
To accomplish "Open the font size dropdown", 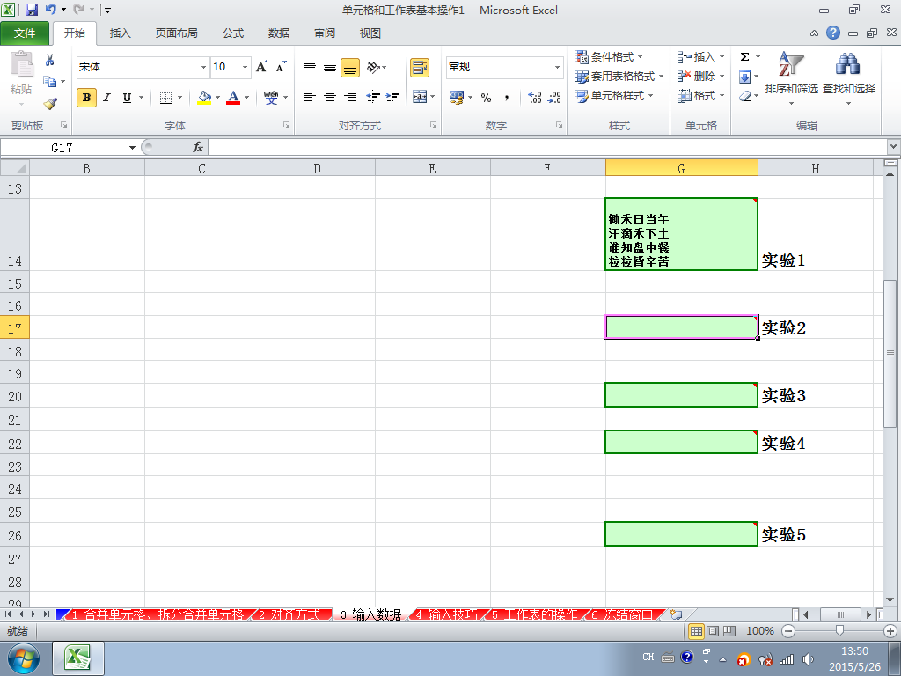I will [245, 67].
